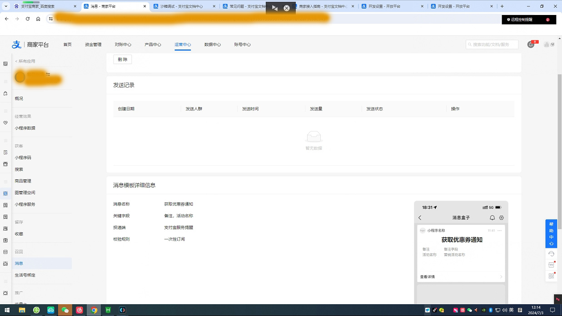
Task: Open 帮助中心 blue side button
Action: pos(551,234)
